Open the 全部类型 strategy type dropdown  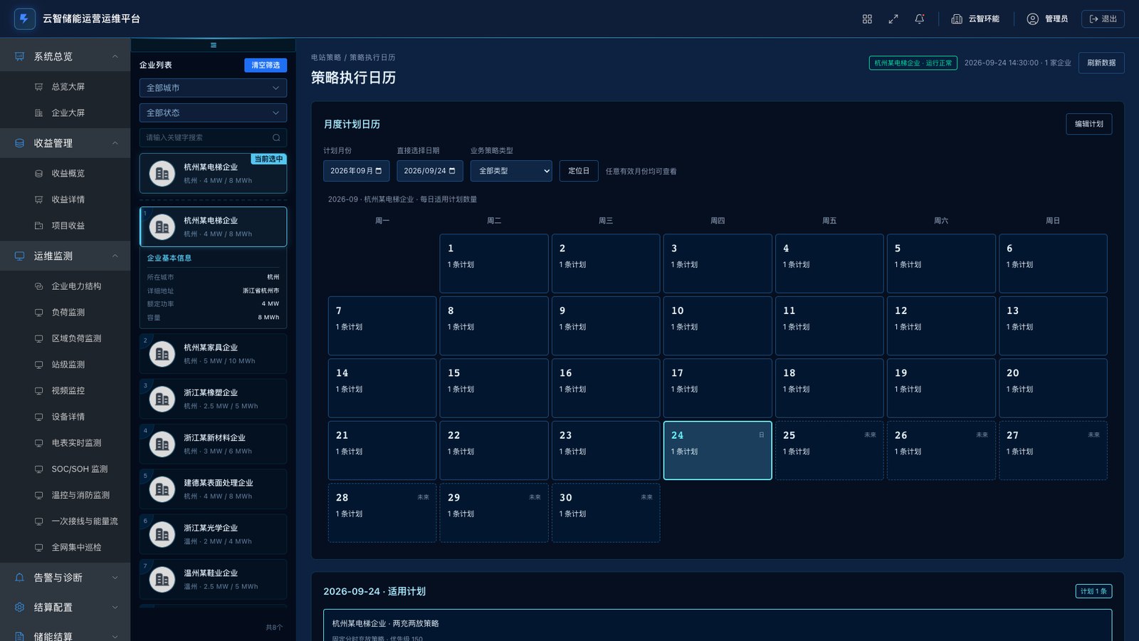[x=511, y=171]
